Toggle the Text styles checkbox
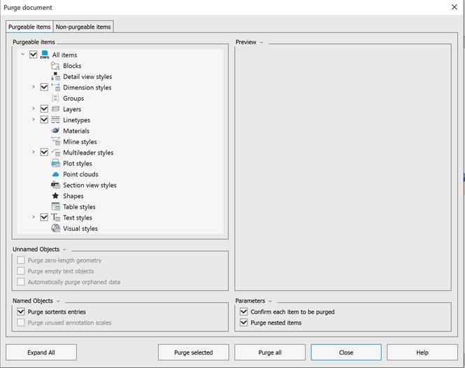The width and height of the screenshot is (465, 368). click(44, 218)
